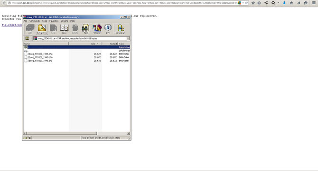Start the WinRAR Wizard
318x171 pixels.
pyautogui.click(x=97, y=29)
